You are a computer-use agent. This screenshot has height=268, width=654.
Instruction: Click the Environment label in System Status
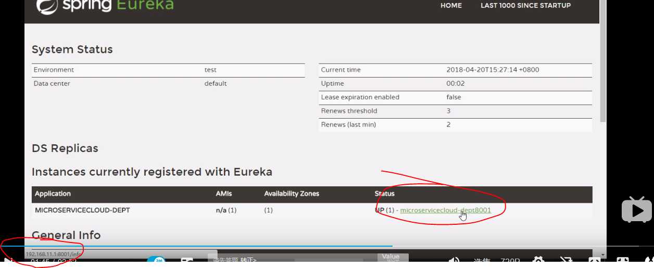pyautogui.click(x=54, y=70)
